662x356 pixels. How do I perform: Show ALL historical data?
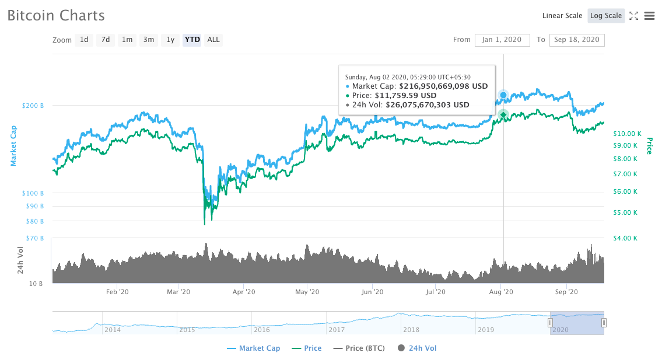[213, 40]
